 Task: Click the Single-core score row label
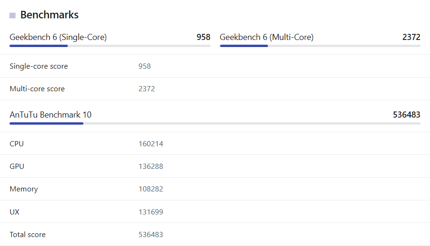point(39,66)
